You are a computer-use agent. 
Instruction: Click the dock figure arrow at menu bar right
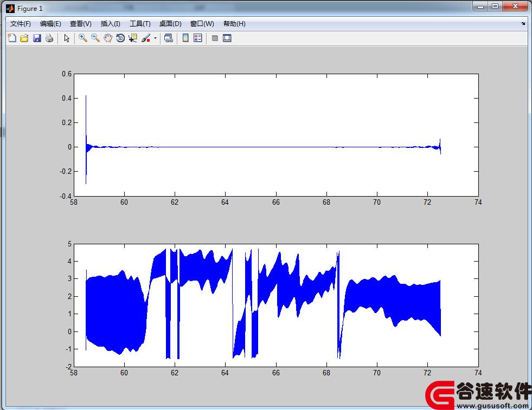pyautogui.click(x=523, y=23)
